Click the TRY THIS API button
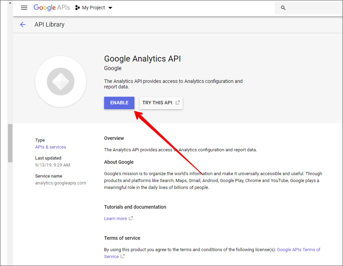The image size is (343, 266). coord(161,103)
